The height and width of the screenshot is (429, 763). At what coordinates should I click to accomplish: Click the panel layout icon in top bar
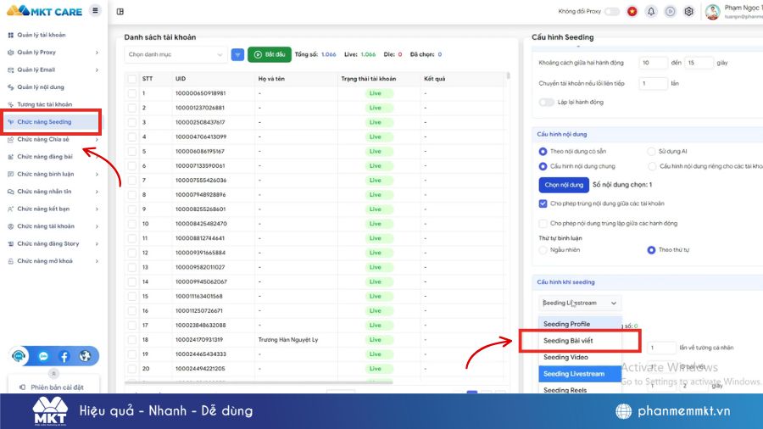click(120, 11)
